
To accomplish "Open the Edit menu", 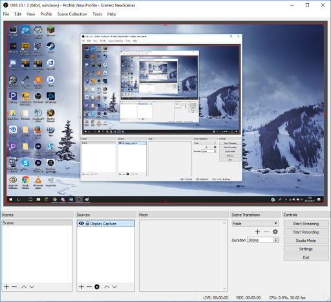I will (18, 14).
